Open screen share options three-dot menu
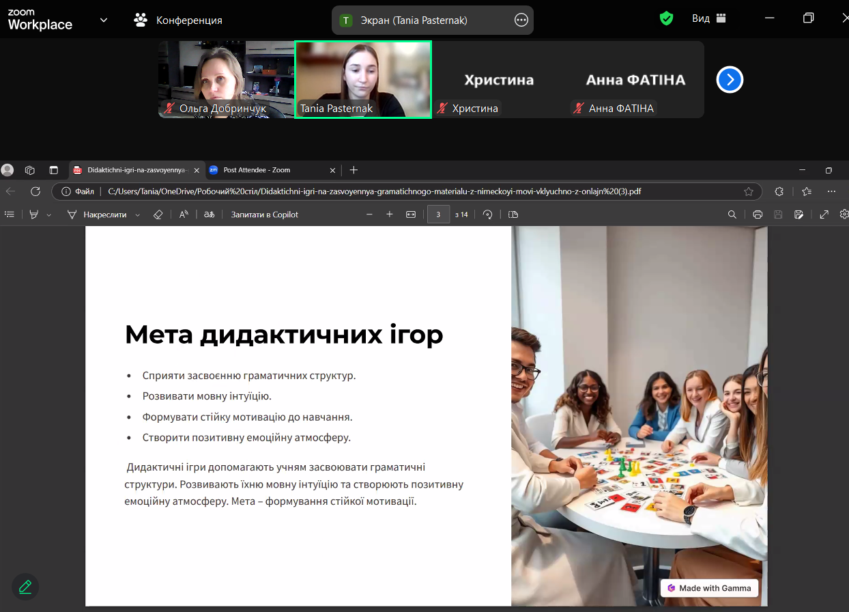 (521, 20)
